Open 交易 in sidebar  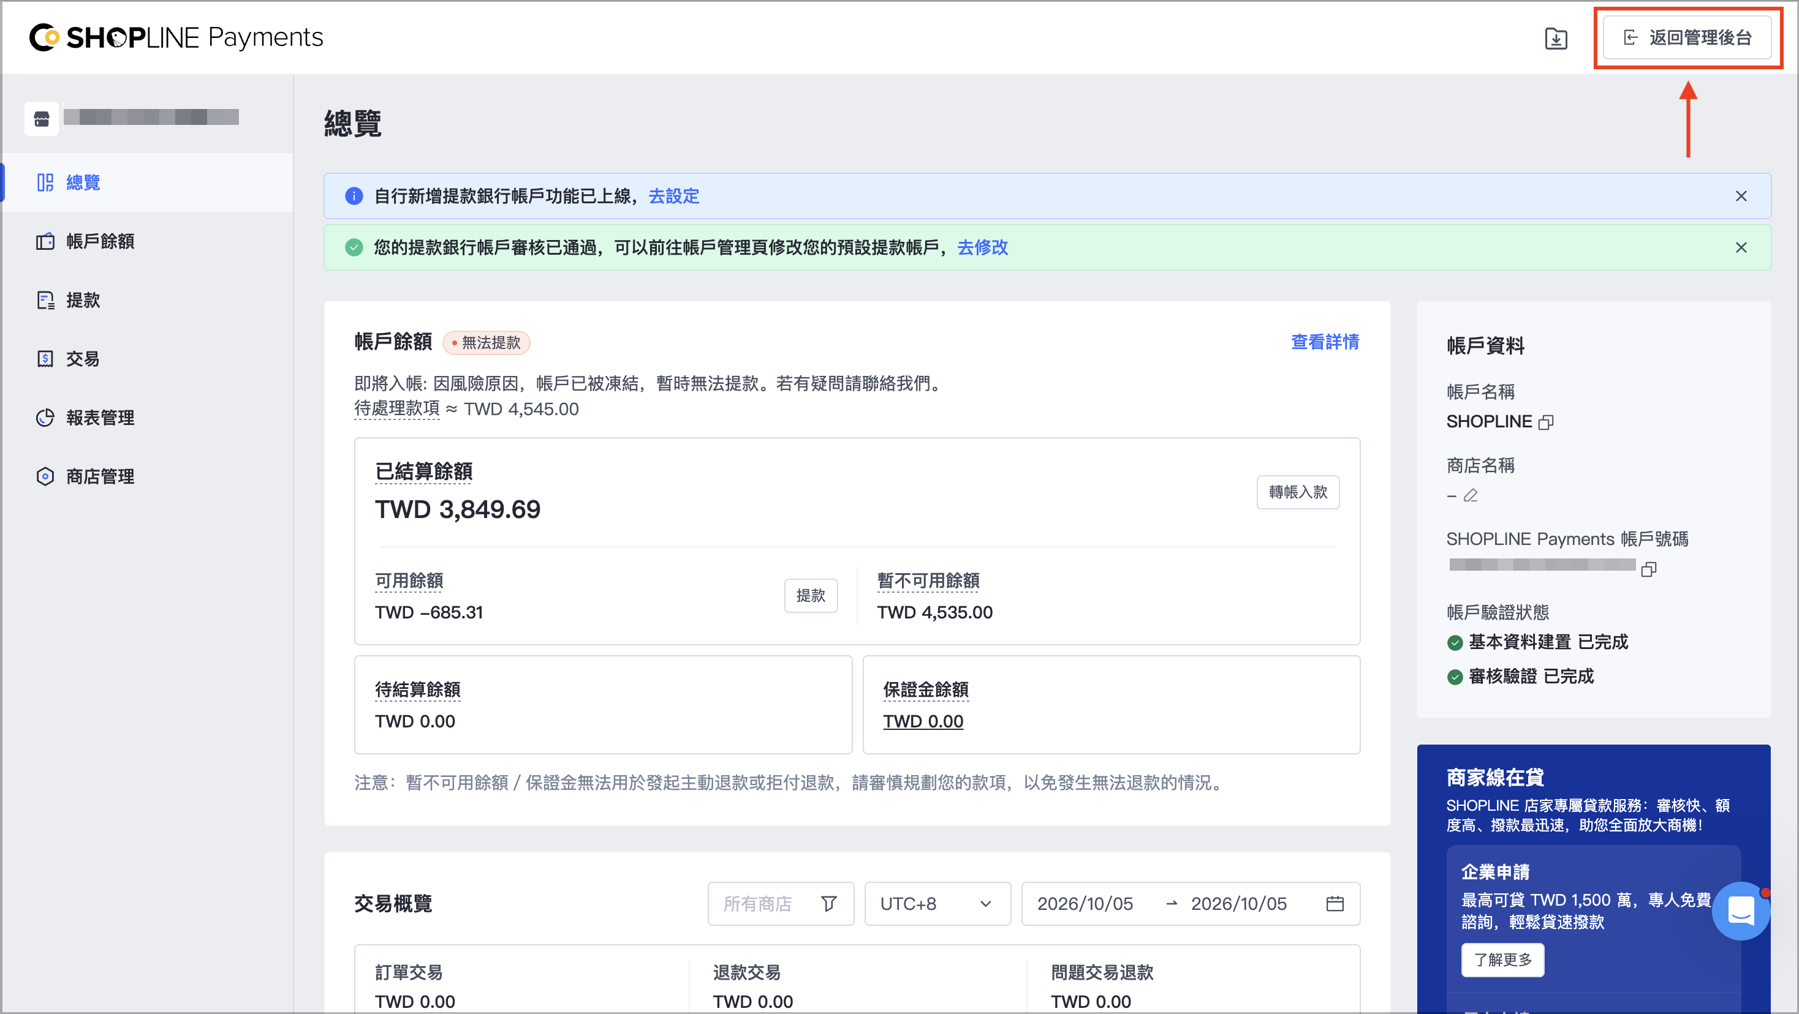point(147,359)
